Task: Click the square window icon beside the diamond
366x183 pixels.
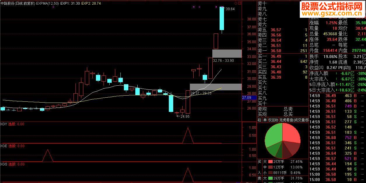Action: click(x=240, y=3)
